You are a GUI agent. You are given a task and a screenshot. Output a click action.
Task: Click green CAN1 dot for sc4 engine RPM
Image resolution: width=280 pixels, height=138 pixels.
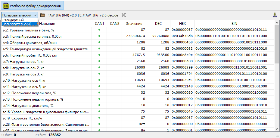click(99, 42)
